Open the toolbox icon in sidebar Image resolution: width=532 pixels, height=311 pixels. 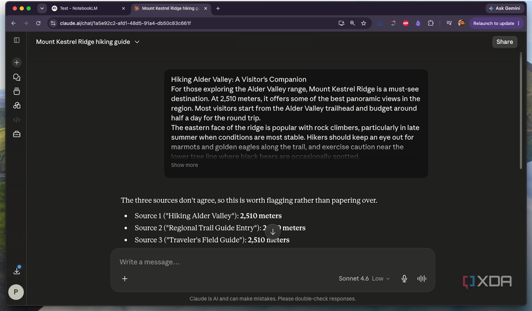coord(17,135)
